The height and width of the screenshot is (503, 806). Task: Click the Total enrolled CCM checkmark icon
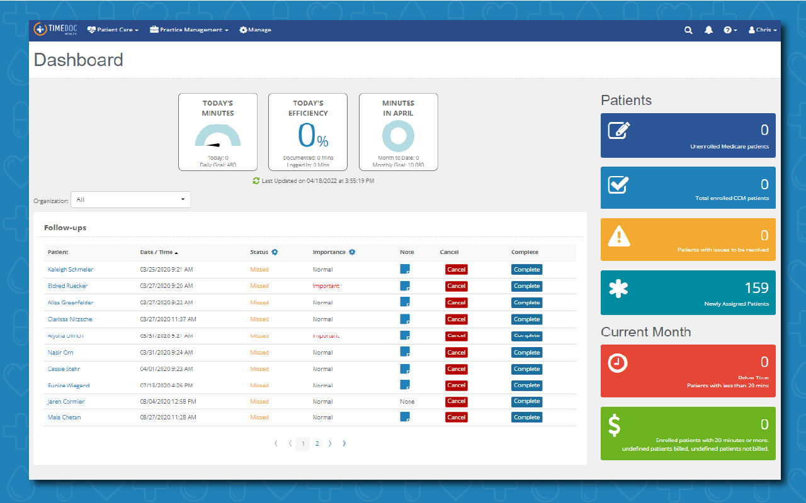pos(618,184)
